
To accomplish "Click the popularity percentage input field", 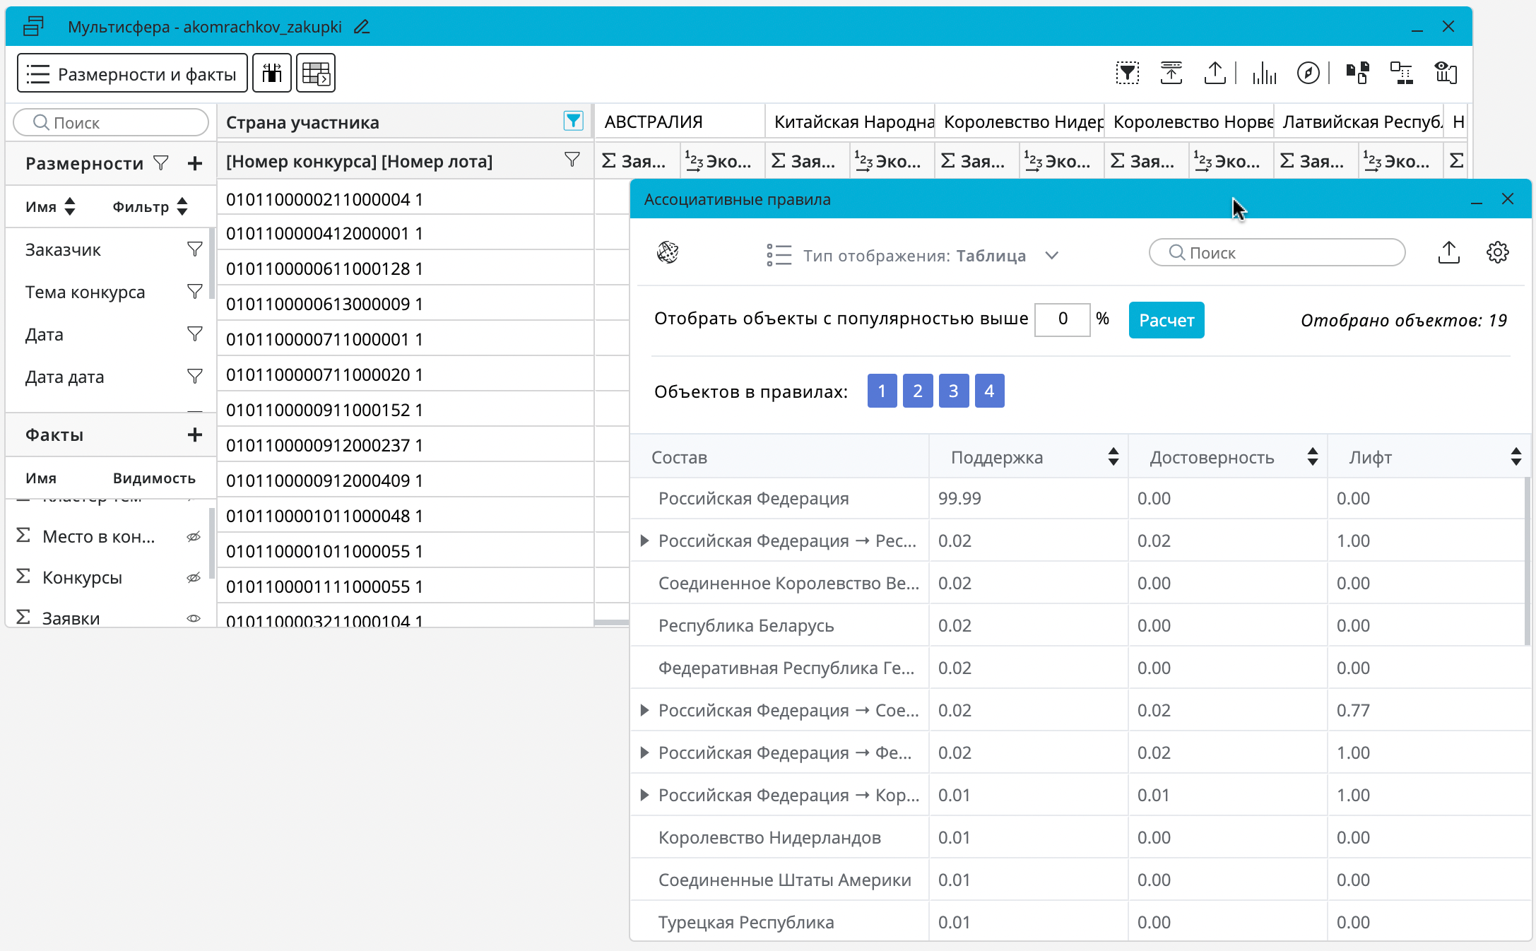I will point(1062,319).
